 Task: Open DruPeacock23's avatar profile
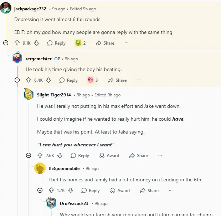[52, 203]
